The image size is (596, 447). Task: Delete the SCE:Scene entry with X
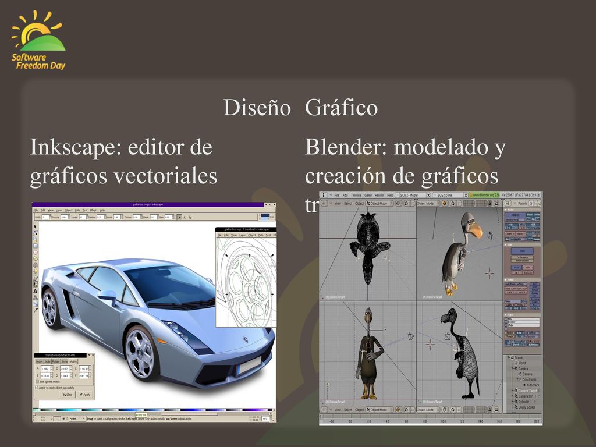tap(466, 195)
